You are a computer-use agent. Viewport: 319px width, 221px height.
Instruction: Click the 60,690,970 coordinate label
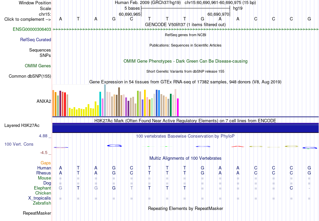[218, 14]
